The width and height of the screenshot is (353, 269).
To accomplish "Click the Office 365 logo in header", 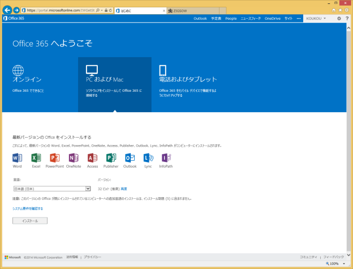I will [x=14, y=18].
